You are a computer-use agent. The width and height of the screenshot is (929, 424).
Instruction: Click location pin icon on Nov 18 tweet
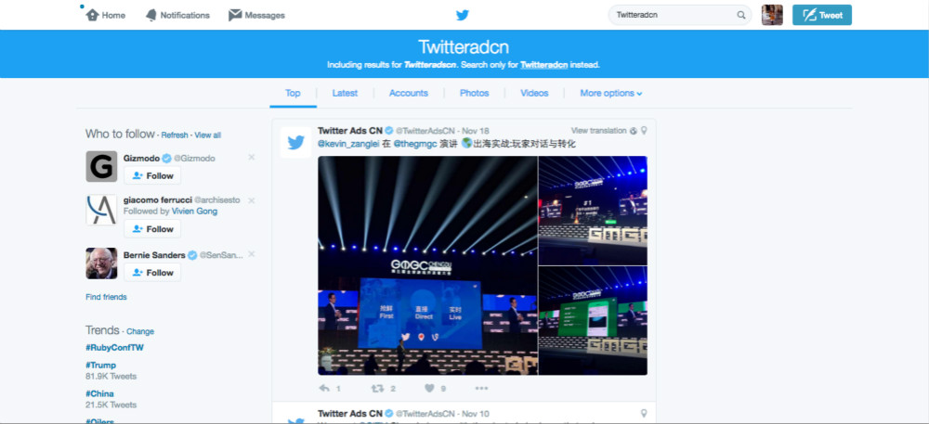point(644,130)
